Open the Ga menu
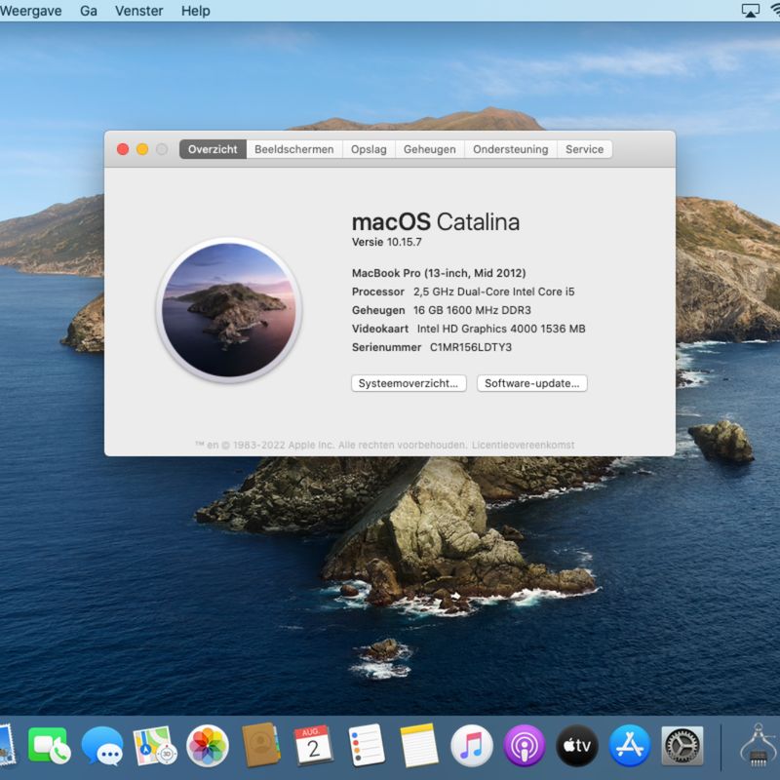The image size is (780, 780). 89,11
